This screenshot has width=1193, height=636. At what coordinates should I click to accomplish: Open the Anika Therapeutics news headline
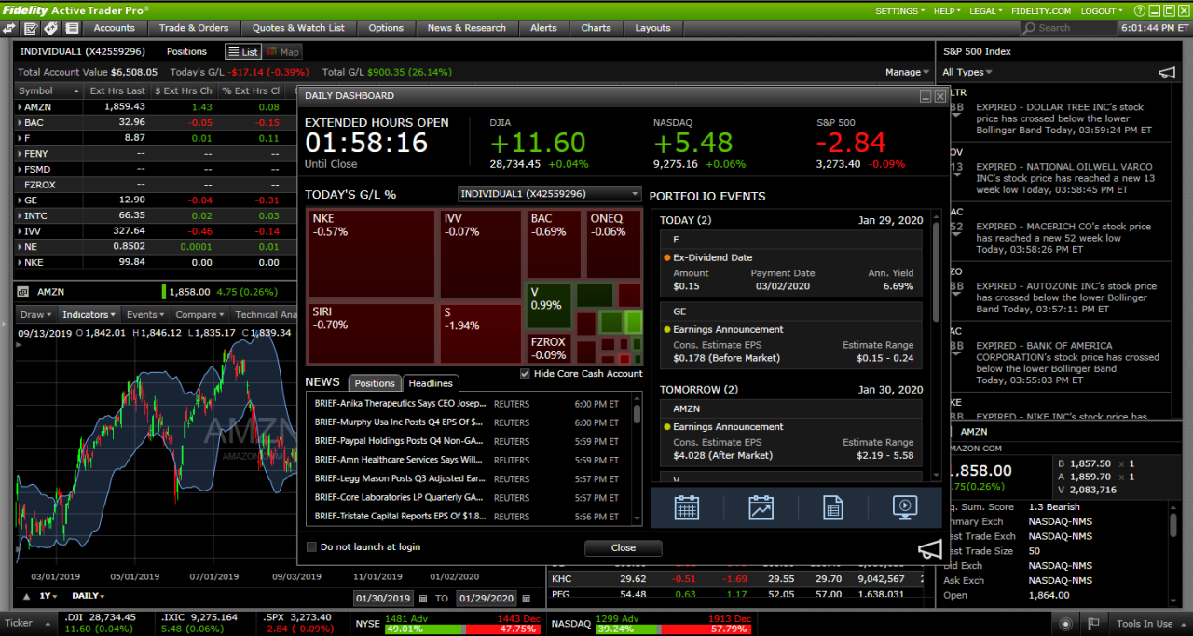(x=400, y=404)
